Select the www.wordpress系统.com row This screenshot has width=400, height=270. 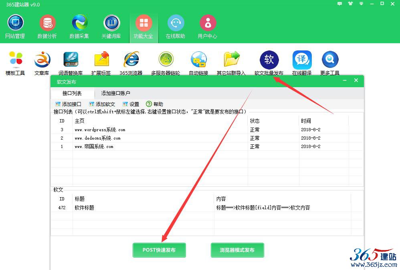click(207, 130)
